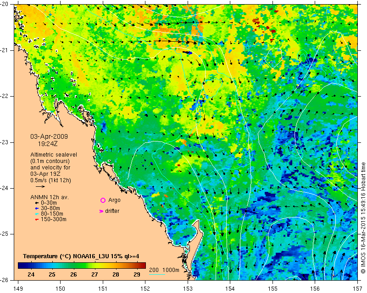Click the '03-Apr 19Z' text

click(x=44, y=174)
